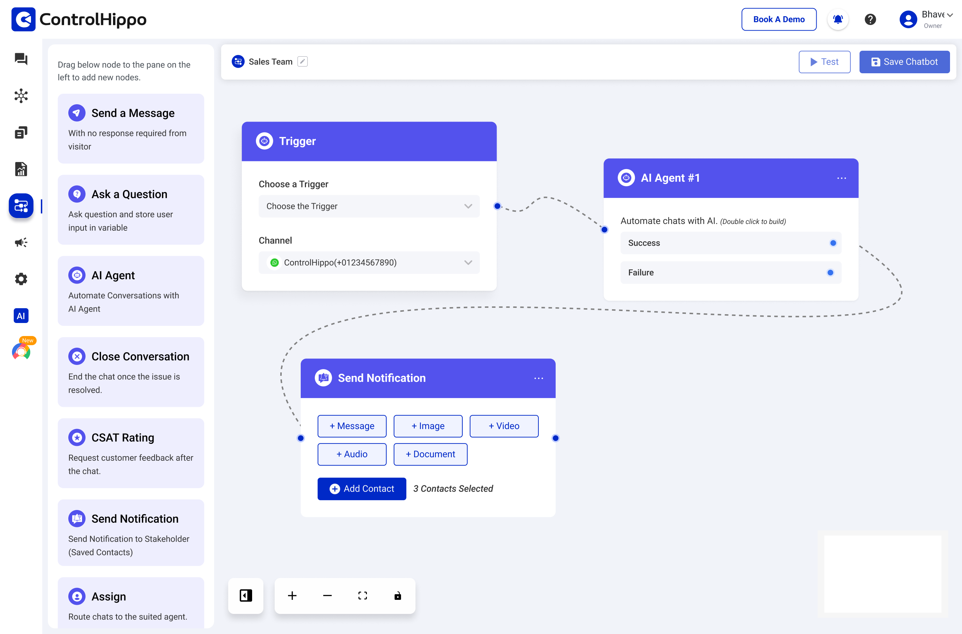Open the campaigns megaphone sidebar icon
The image size is (962, 634).
(x=21, y=242)
